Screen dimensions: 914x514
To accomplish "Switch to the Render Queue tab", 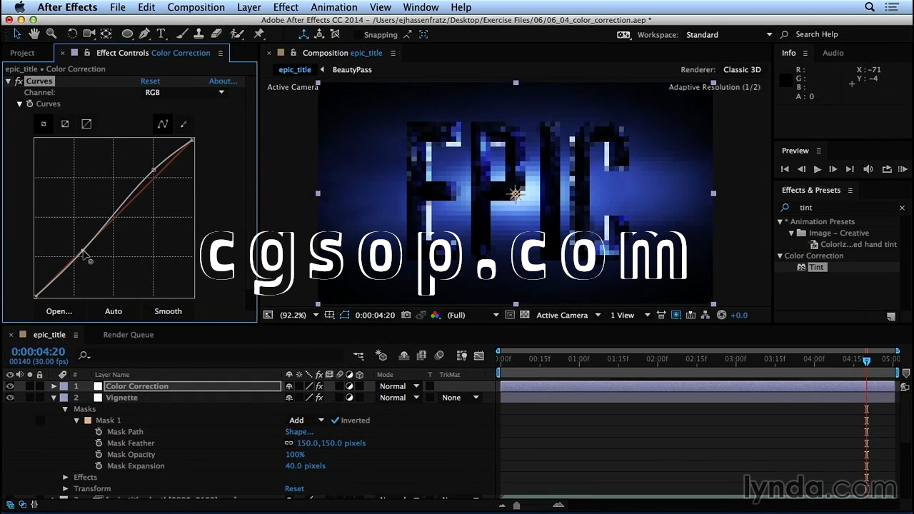I will (129, 335).
